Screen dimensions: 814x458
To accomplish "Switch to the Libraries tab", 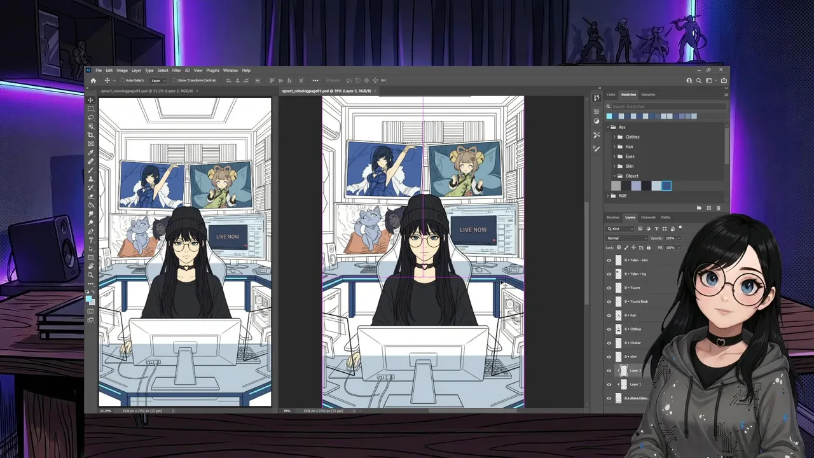I will 648,95.
